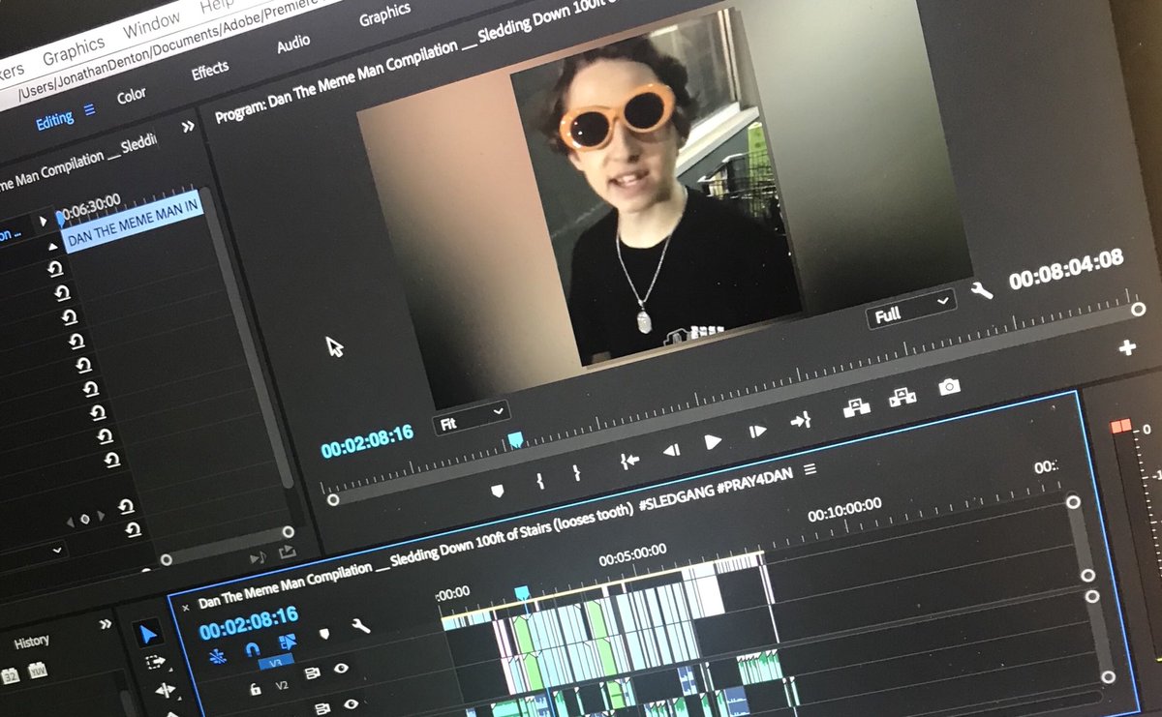Open the Window menu in the menu bar
Image resolution: width=1162 pixels, height=717 pixels.
[x=150, y=24]
